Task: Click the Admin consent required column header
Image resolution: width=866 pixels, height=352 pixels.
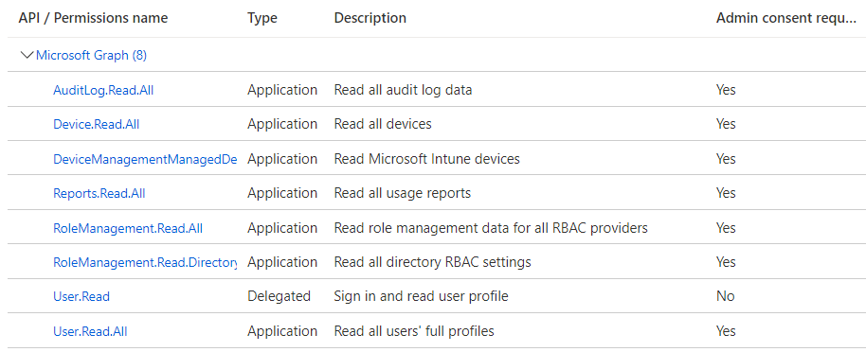Action: click(785, 18)
